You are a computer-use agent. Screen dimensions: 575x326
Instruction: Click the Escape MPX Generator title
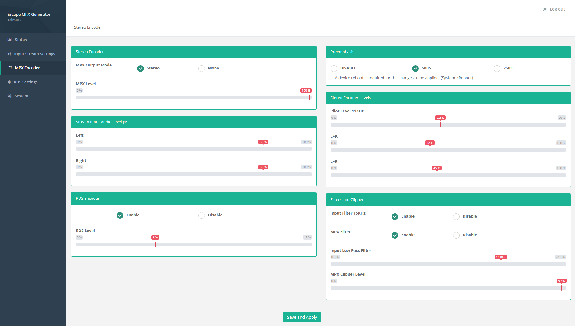(29, 14)
